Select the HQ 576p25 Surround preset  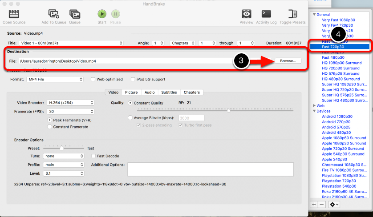pyautogui.click(x=341, y=74)
